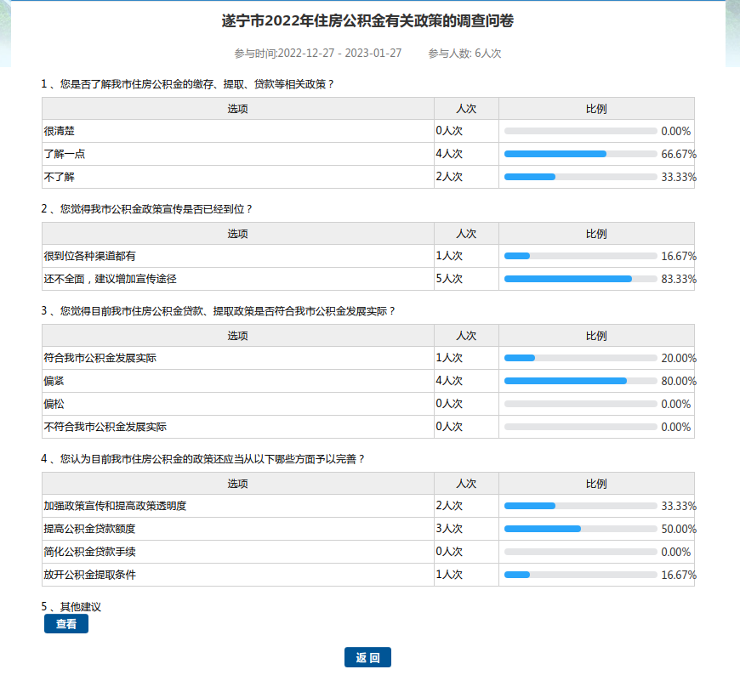The image size is (740, 675).
Task: Click the progress bar for 提高公积金贷款额度
Action: click(x=580, y=529)
